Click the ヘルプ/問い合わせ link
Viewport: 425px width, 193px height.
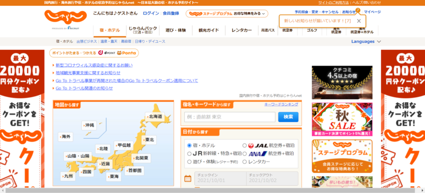[367, 3]
